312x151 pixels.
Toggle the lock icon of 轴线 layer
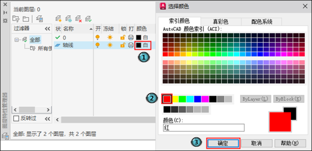tap(123, 45)
